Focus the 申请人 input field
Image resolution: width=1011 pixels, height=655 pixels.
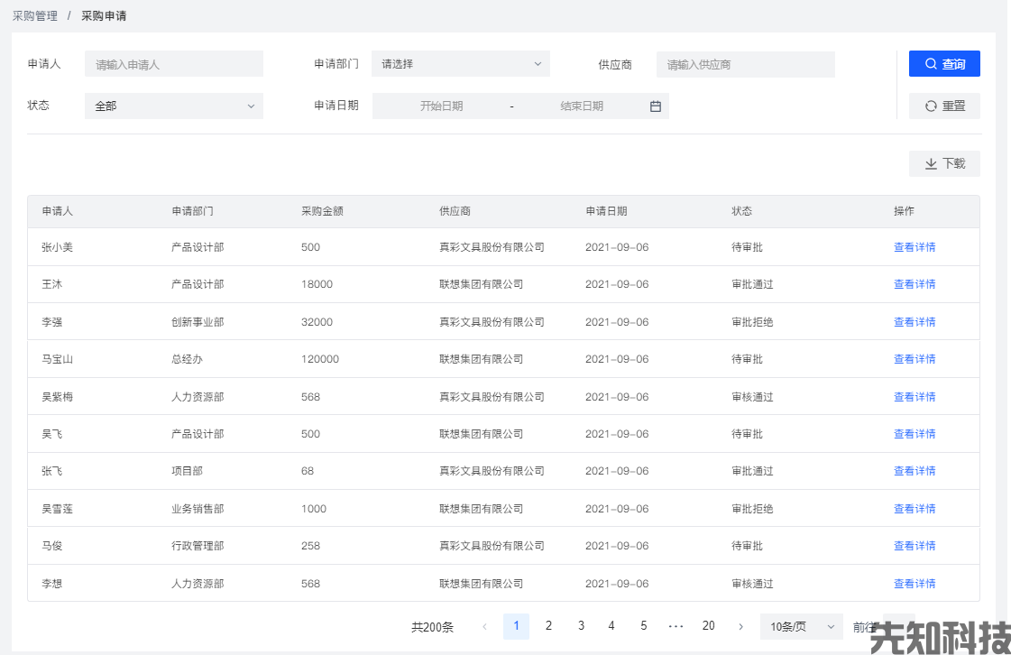(x=173, y=64)
